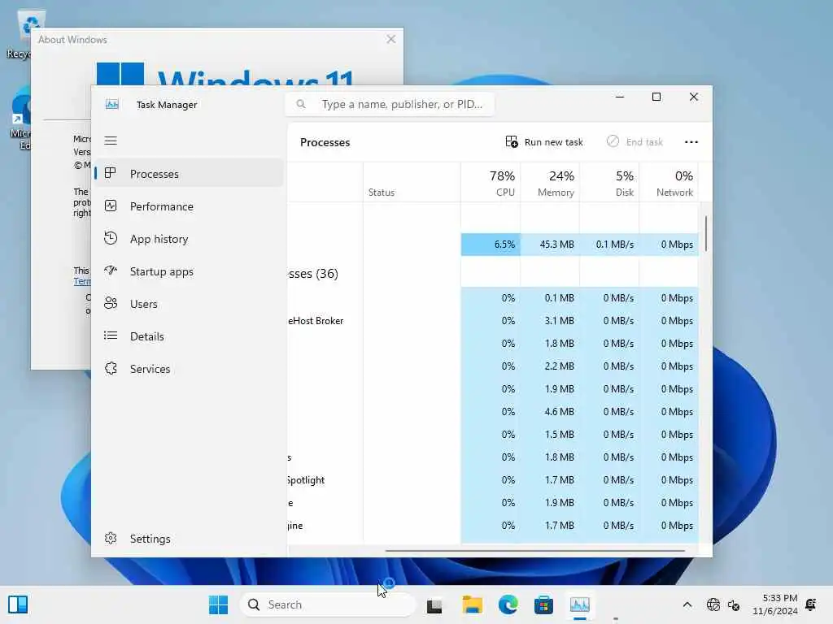Click the search magnifier icon in Task Manager
Image resolution: width=833 pixels, height=624 pixels.
301,104
